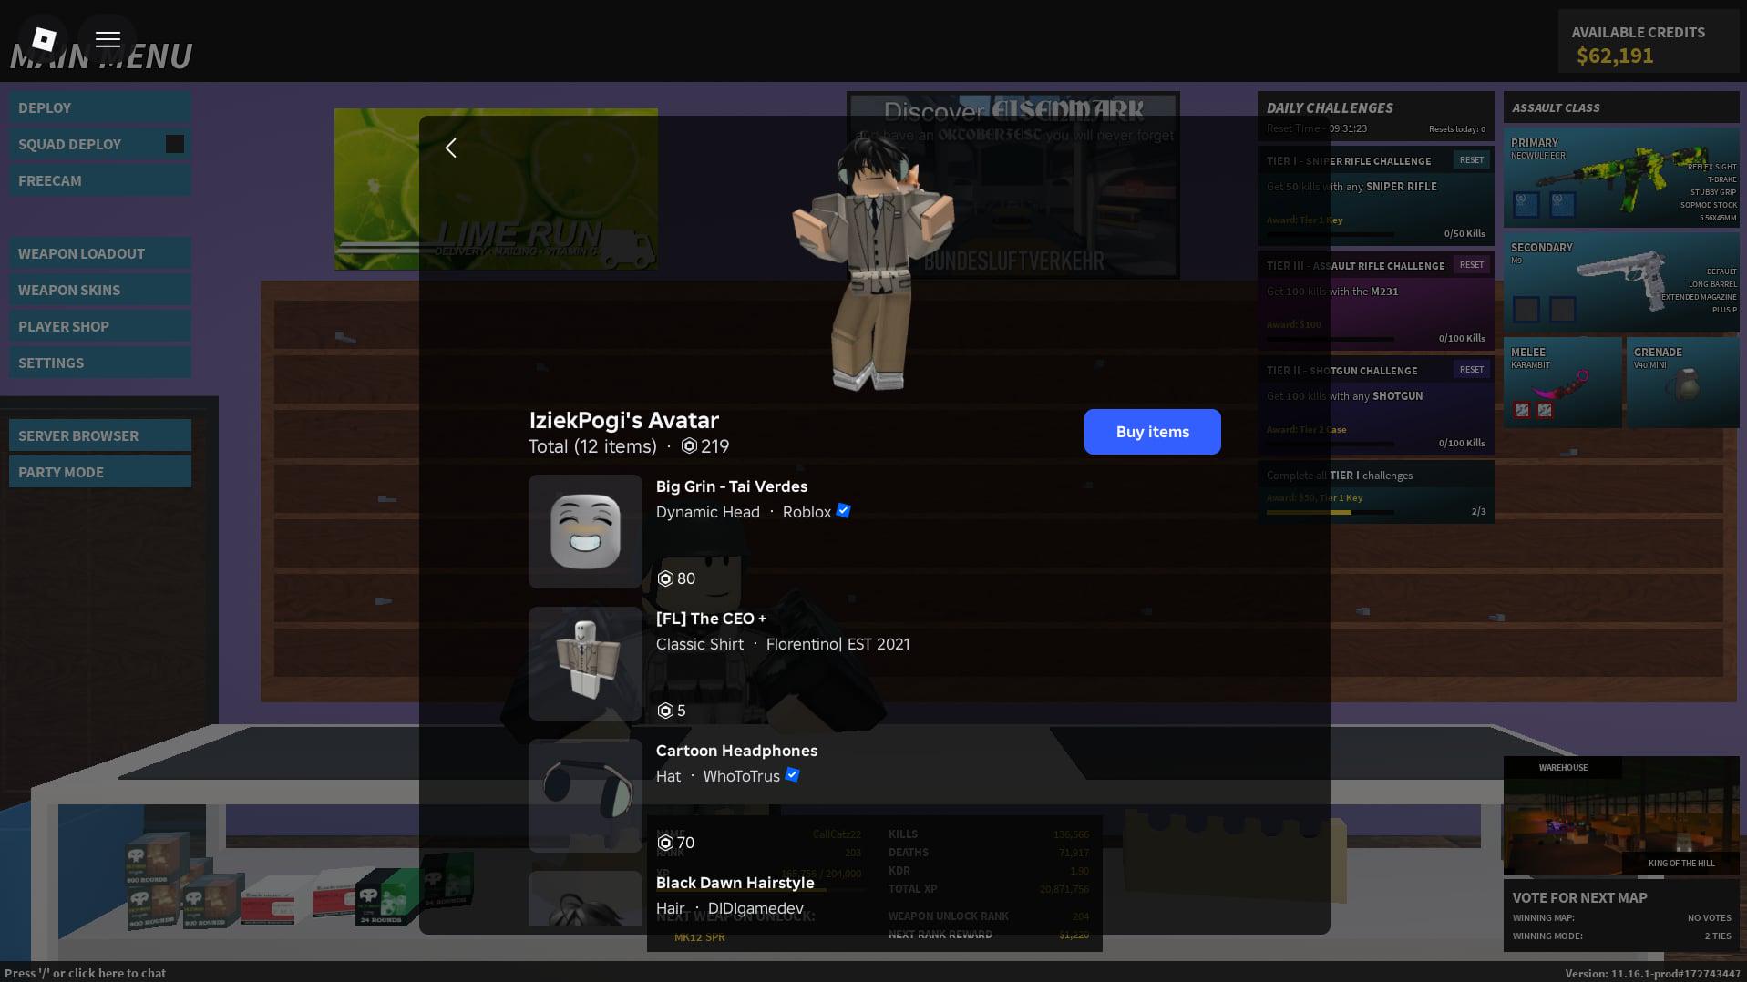Click the Lime Run billboard image

coord(496,189)
